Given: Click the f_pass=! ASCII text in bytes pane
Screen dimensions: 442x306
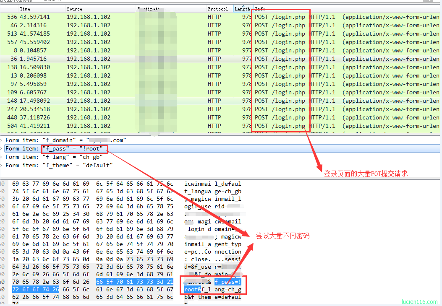Looking at the screenshot, I should click(228, 282).
